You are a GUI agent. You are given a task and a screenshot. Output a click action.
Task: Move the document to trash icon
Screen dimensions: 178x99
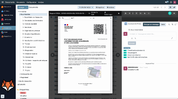point(174,13)
